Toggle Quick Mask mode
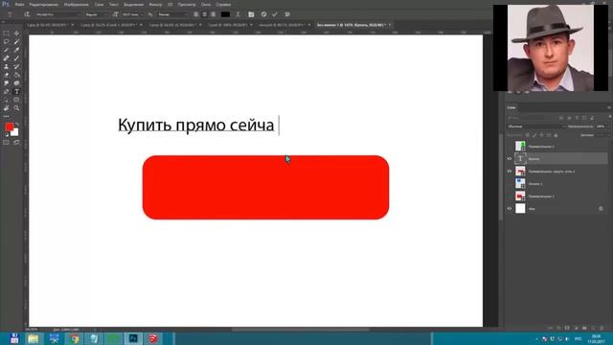The image size is (613, 345). tap(7, 143)
